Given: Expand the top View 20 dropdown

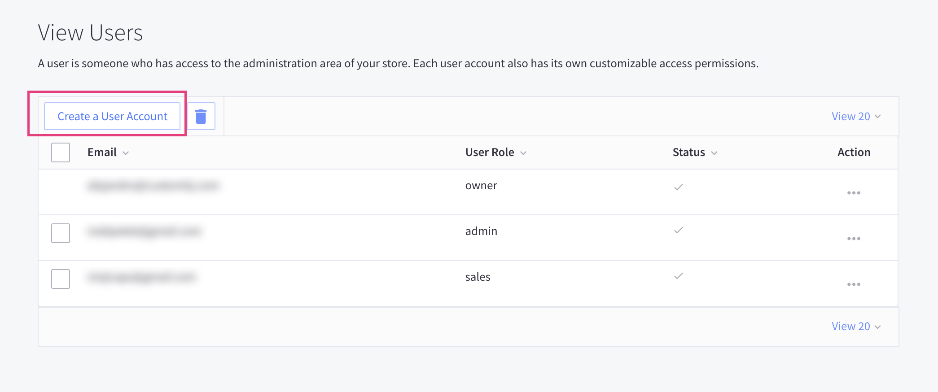Looking at the screenshot, I should [856, 117].
